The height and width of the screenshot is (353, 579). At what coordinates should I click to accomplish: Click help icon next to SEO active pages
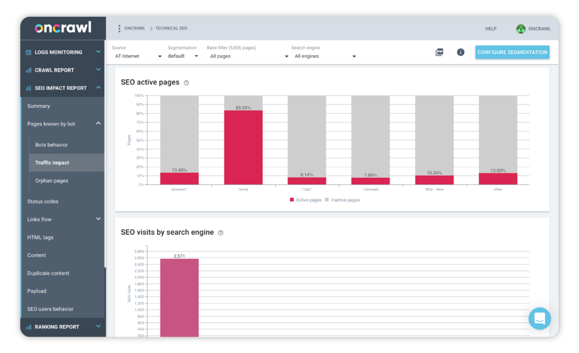[x=186, y=83]
